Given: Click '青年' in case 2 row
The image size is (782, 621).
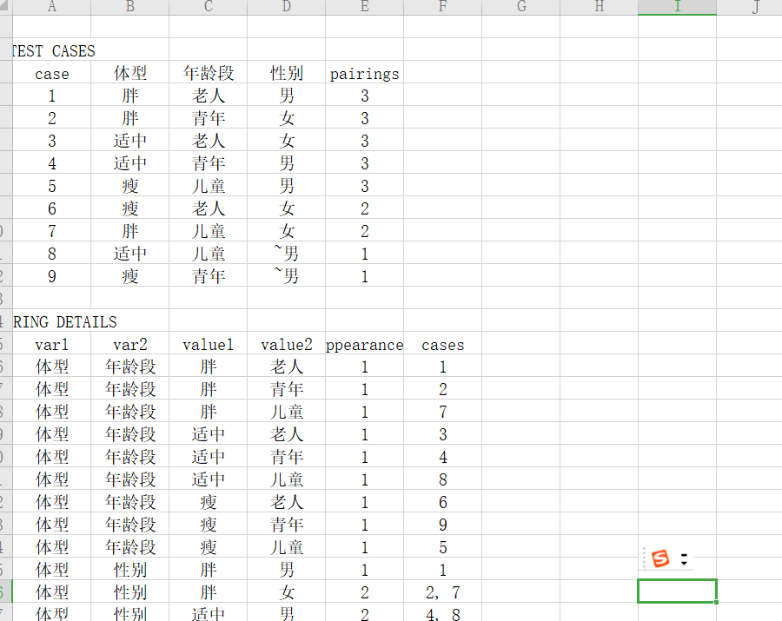Looking at the screenshot, I should [209, 118].
